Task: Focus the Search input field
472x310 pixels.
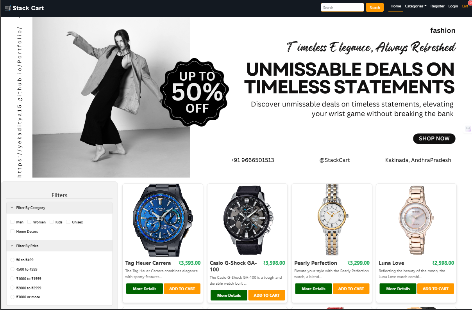Action: click(342, 7)
